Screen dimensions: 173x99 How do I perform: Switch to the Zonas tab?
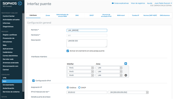pyautogui.click(x=48, y=16)
